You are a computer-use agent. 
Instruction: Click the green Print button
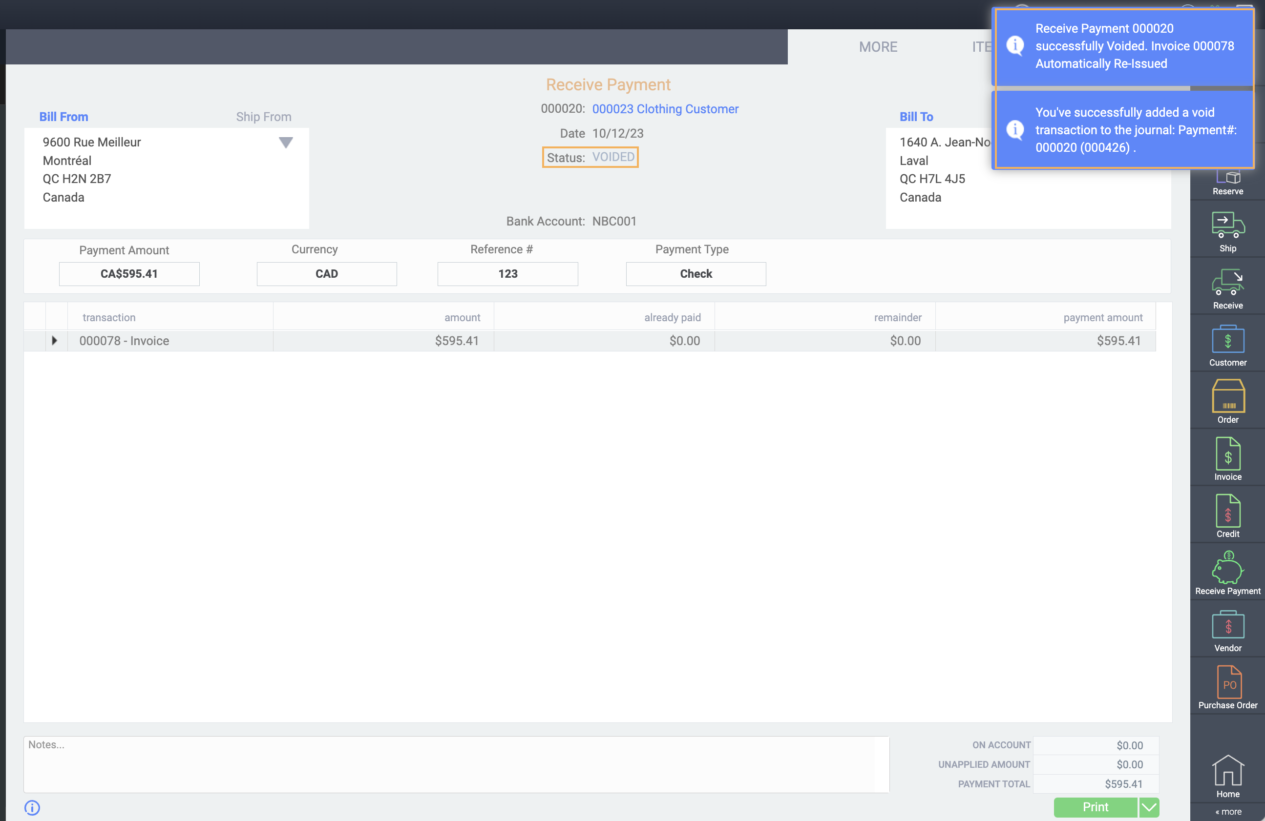[1095, 807]
